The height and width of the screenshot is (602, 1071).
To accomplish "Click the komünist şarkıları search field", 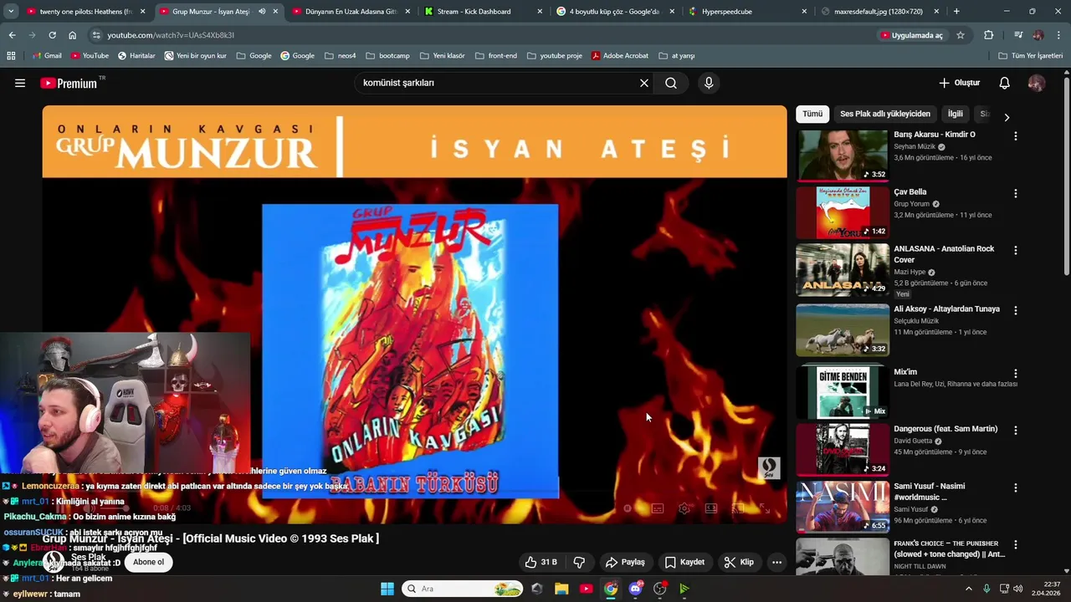I will 494,83.
